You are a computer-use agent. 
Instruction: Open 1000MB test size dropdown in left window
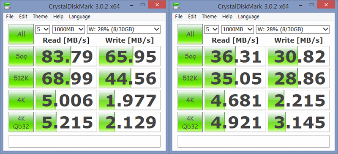click(68, 29)
